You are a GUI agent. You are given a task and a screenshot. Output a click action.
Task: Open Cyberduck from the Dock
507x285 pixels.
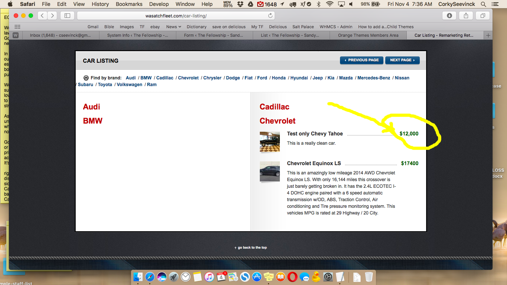click(x=316, y=276)
